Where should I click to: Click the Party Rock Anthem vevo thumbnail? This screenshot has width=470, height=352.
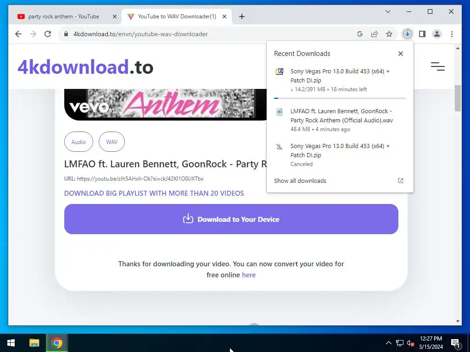(165, 105)
